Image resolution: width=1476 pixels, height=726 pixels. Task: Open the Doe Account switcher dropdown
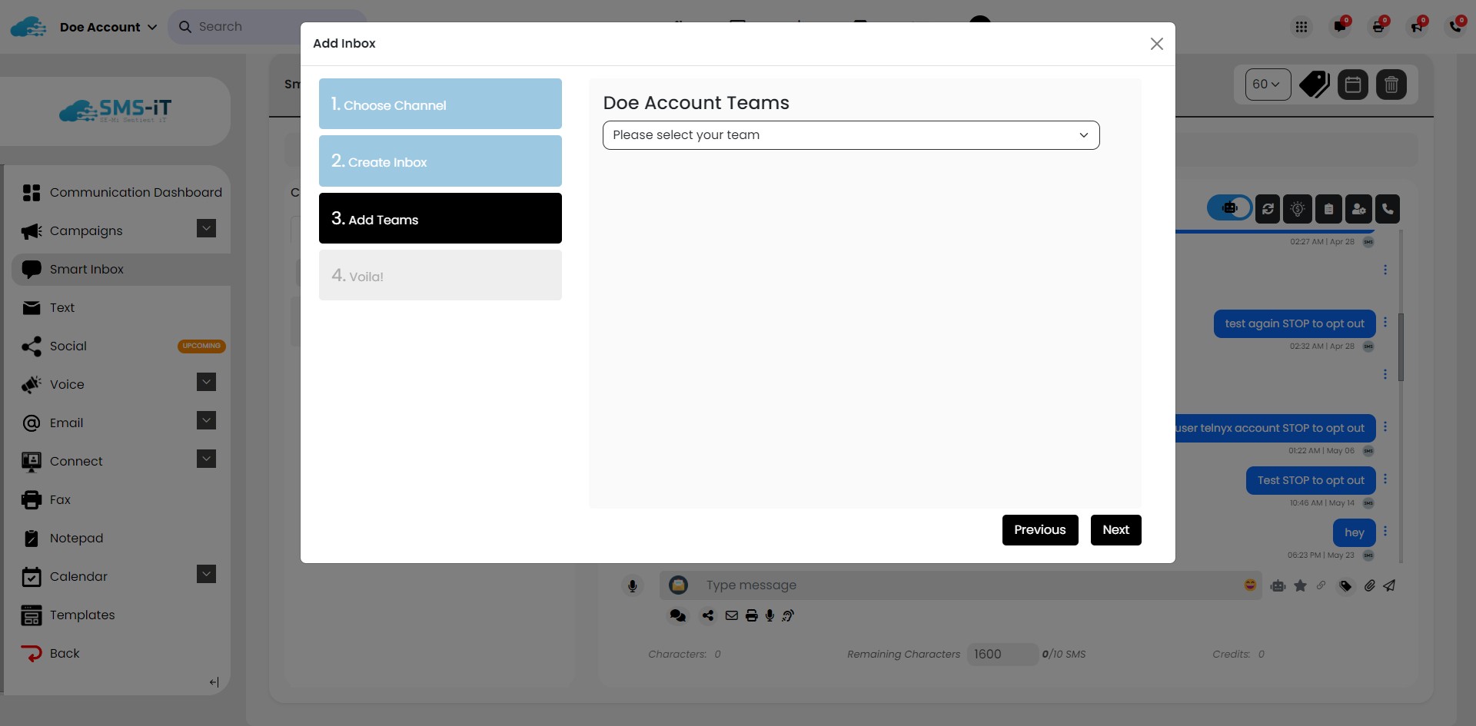[x=108, y=27]
